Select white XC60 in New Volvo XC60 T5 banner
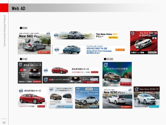This screenshot has height=125, width=166. (x=147, y=99)
